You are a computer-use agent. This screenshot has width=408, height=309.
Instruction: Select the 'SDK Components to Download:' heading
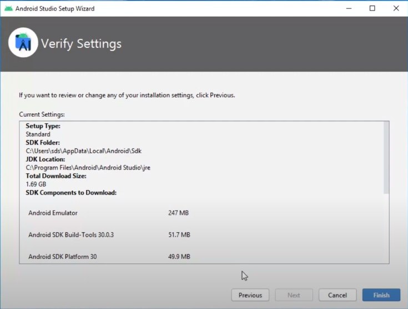click(71, 192)
